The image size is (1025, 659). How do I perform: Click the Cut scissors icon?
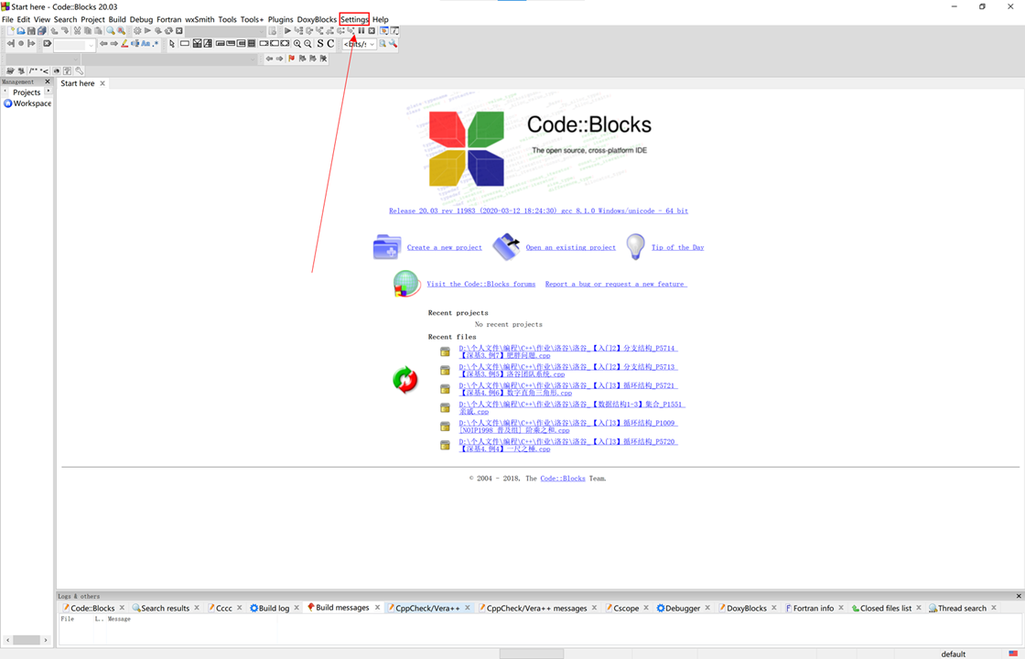click(77, 31)
